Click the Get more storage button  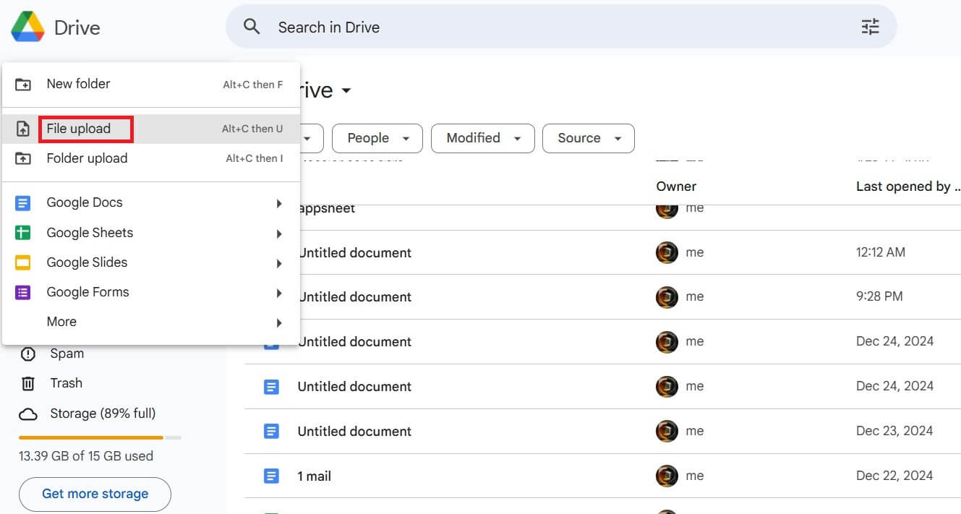[94, 494]
